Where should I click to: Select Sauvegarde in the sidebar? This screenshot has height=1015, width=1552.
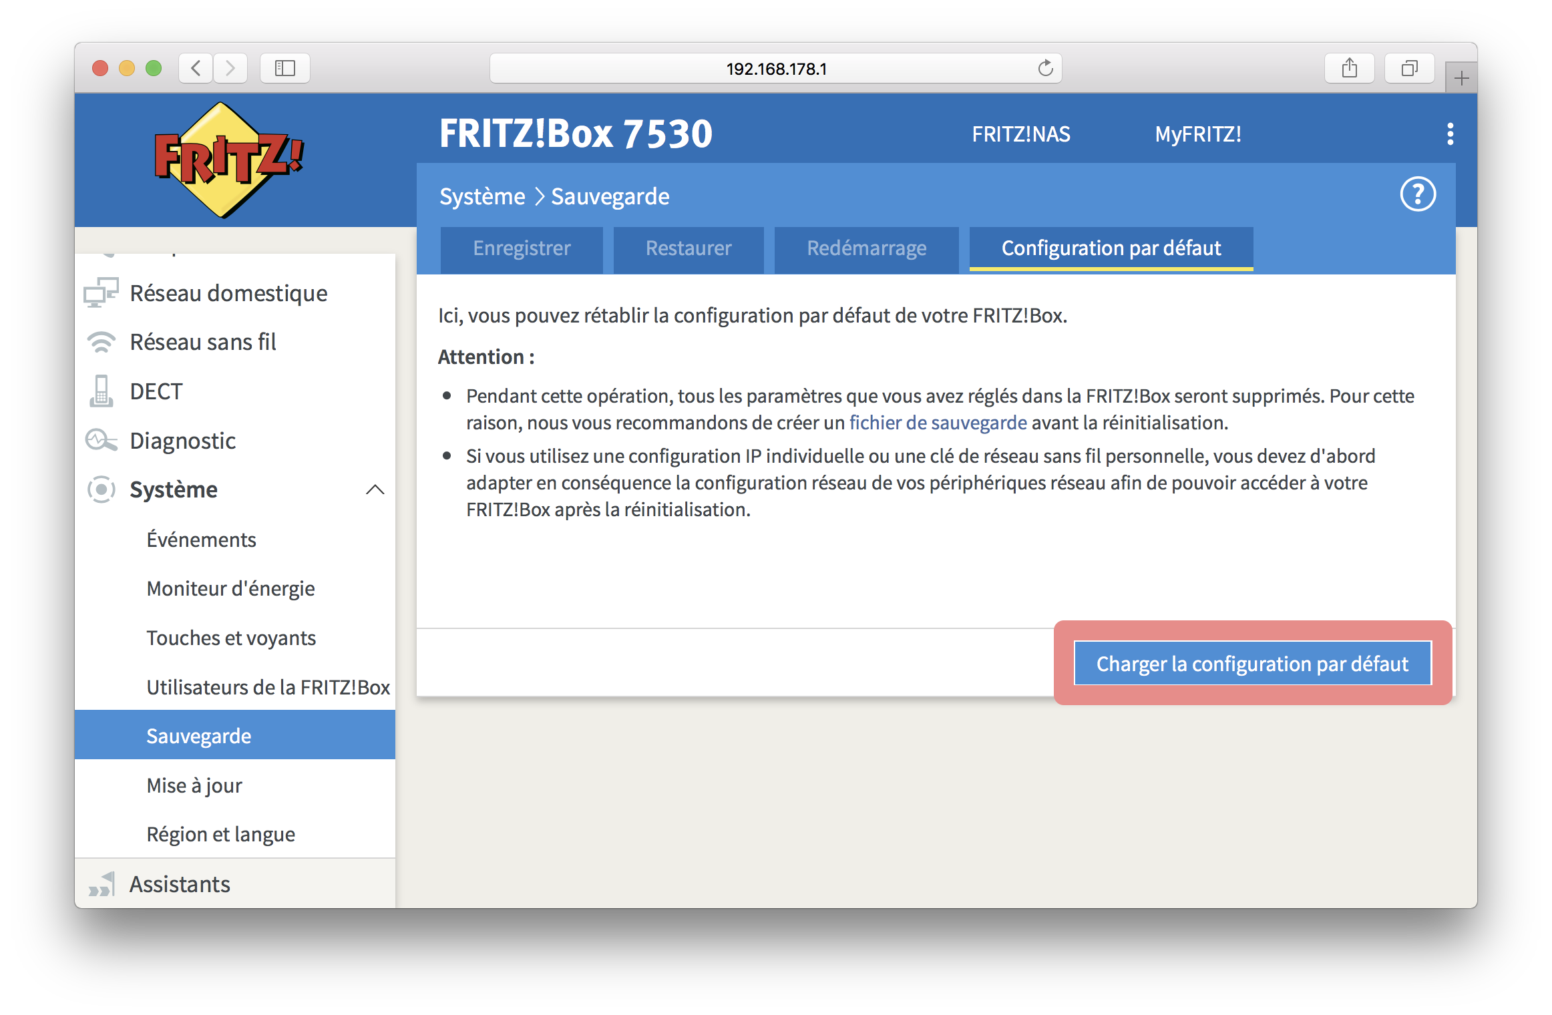pos(235,735)
